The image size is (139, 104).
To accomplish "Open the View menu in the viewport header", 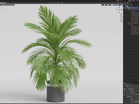I will [3, 5].
